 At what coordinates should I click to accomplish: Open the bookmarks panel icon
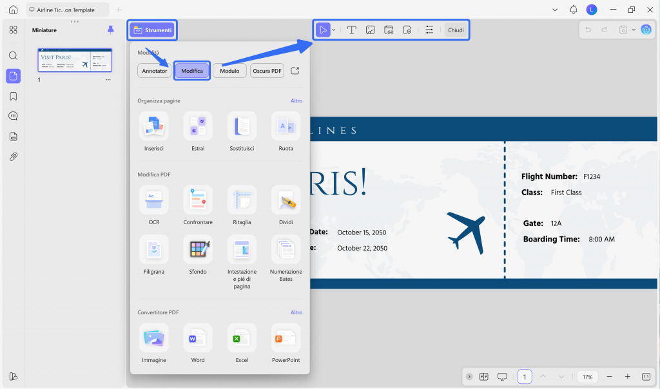point(13,97)
